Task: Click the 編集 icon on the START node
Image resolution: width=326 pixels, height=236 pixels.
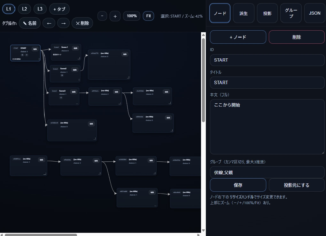Action: point(35,49)
